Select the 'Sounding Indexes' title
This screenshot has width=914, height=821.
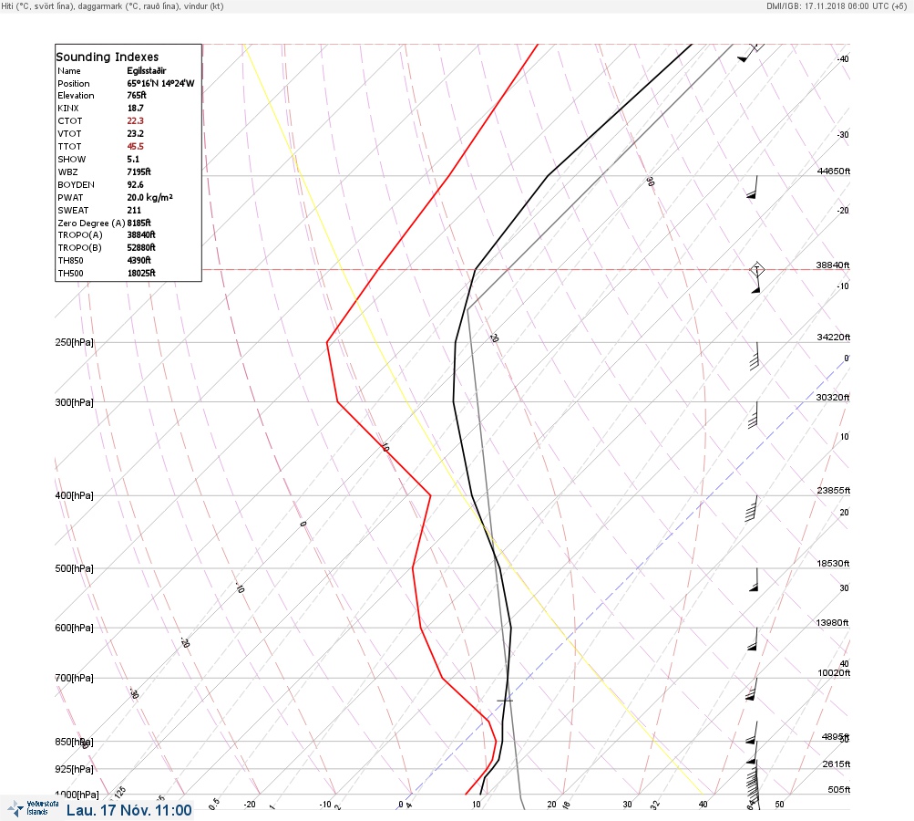tap(108, 57)
